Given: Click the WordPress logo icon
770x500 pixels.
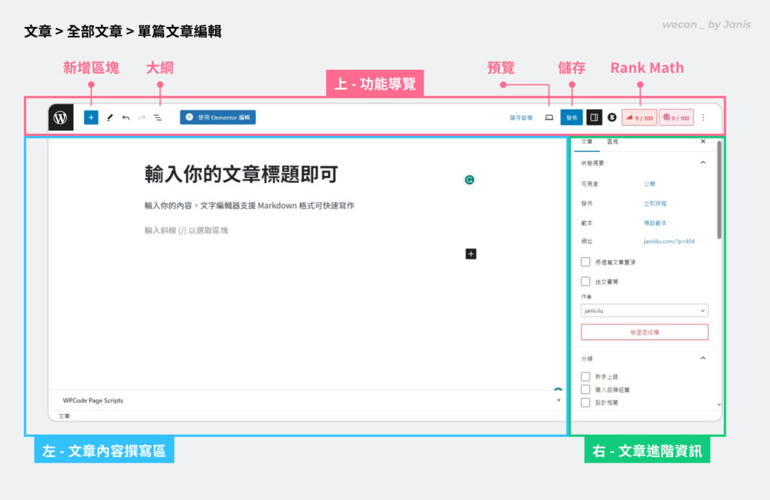Looking at the screenshot, I should (x=61, y=118).
